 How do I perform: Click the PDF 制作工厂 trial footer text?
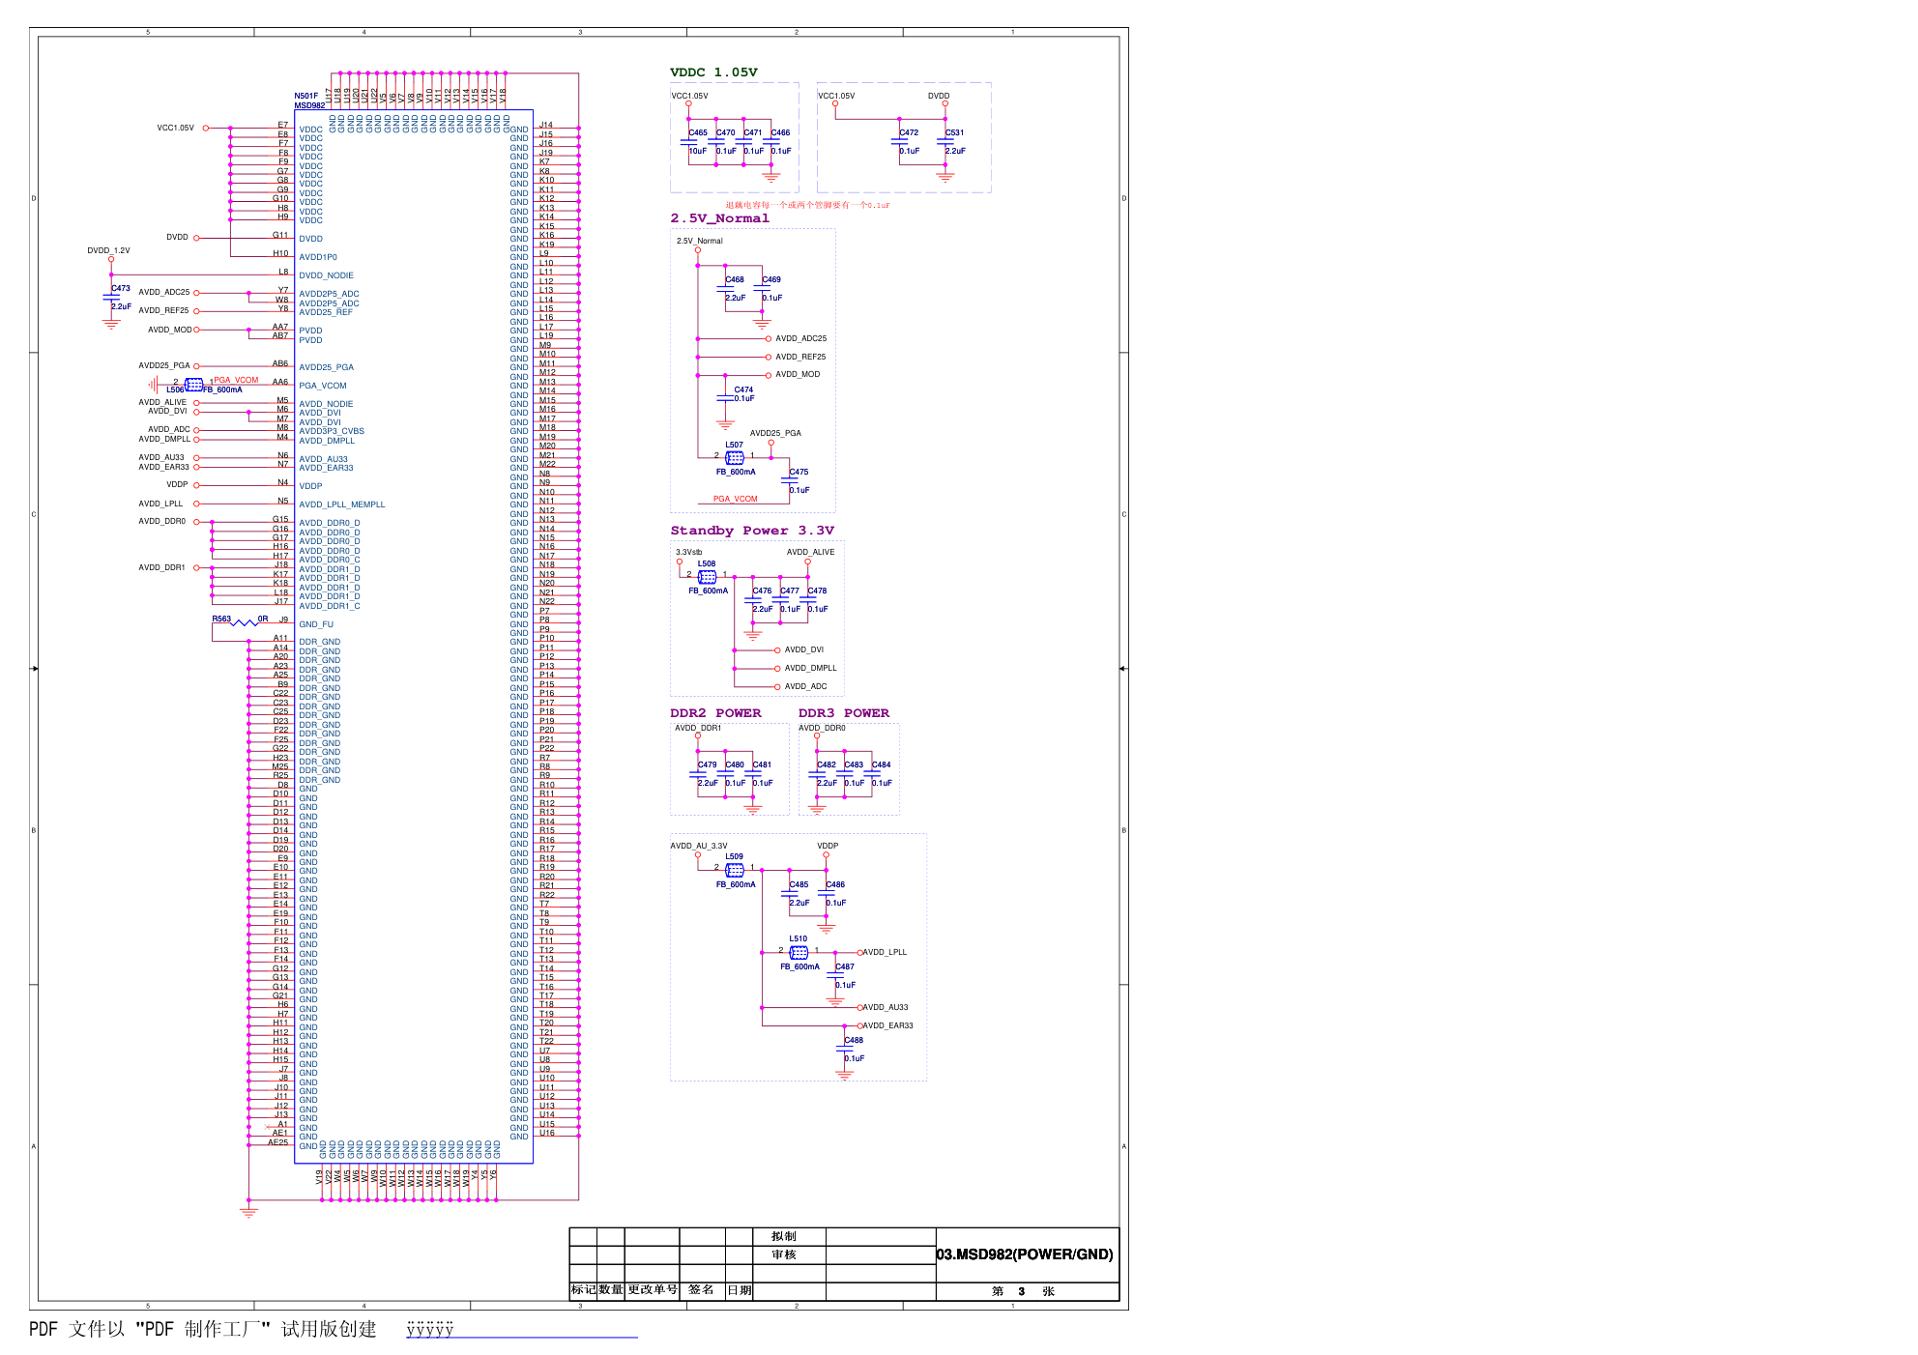[203, 1330]
